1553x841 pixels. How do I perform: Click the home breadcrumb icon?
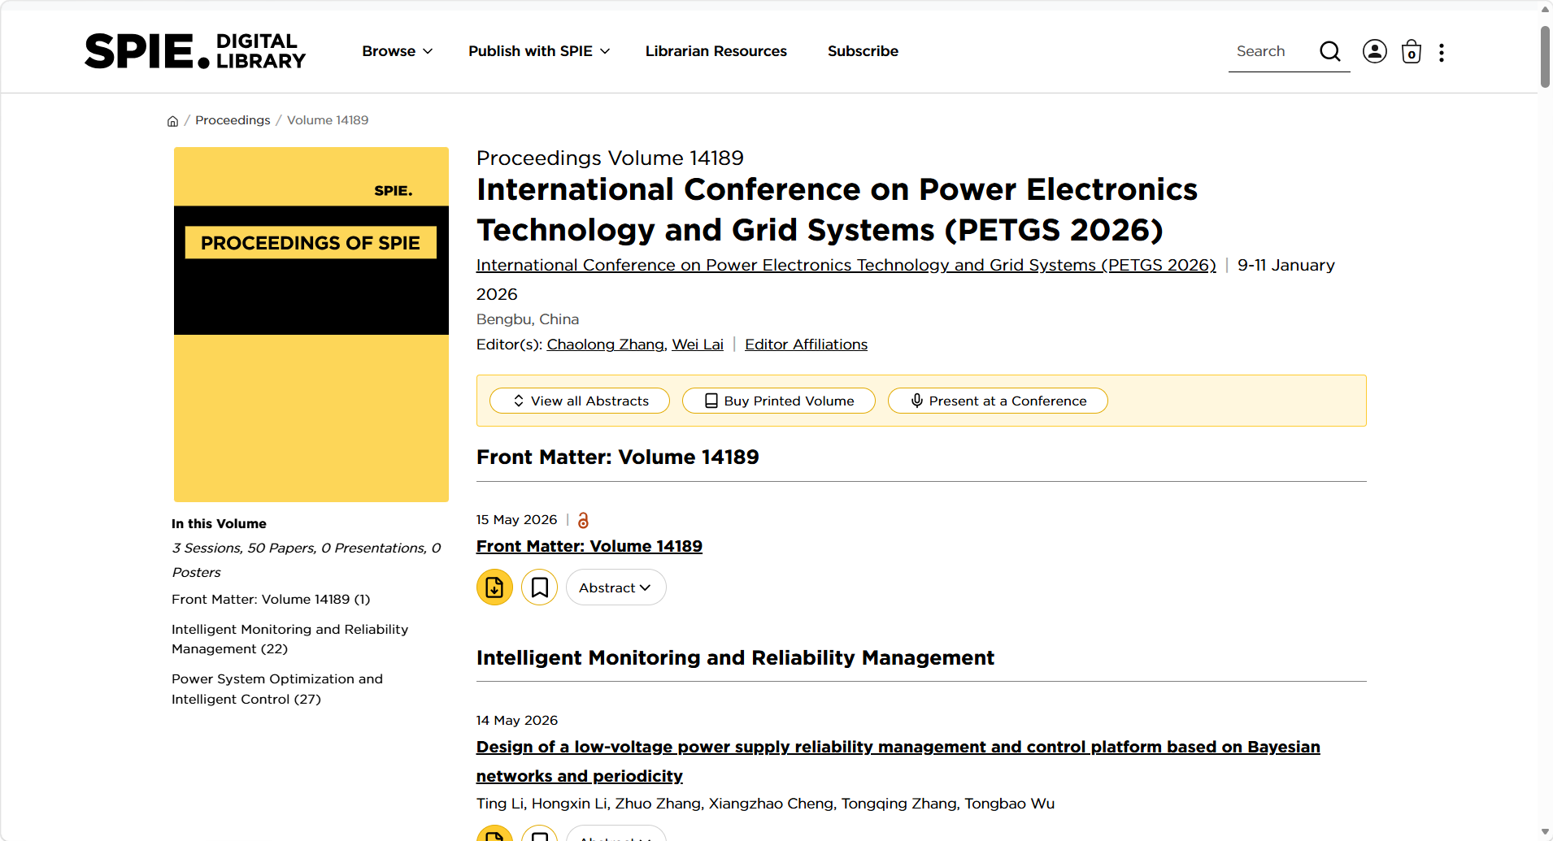click(x=172, y=121)
